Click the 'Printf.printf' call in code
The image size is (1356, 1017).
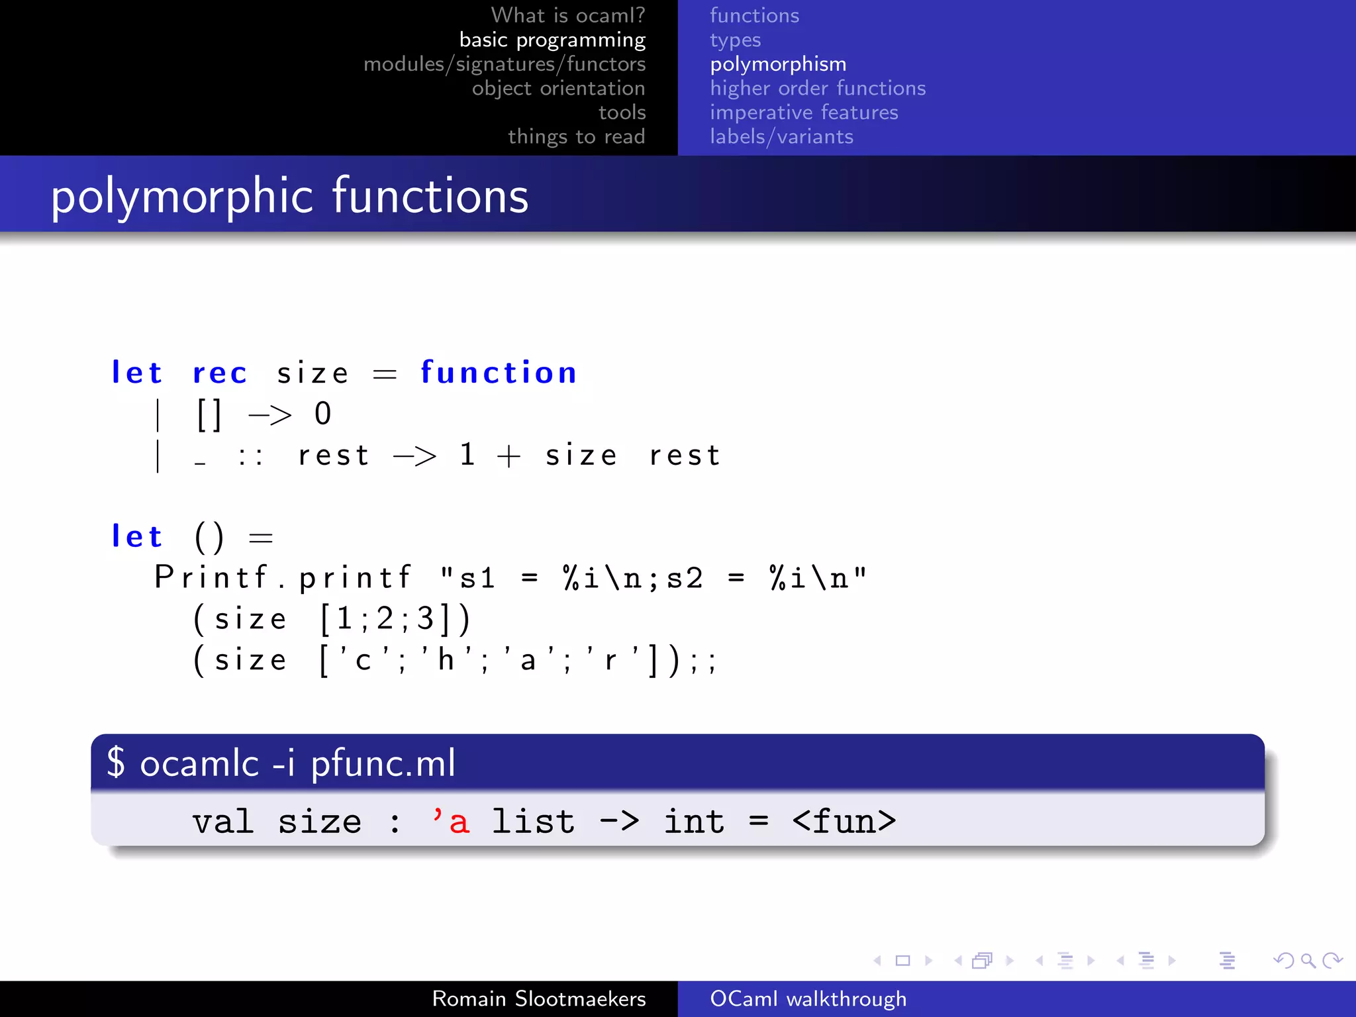283,577
